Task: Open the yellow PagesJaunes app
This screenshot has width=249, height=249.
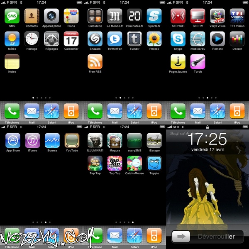Action: [x=178, y=62]
